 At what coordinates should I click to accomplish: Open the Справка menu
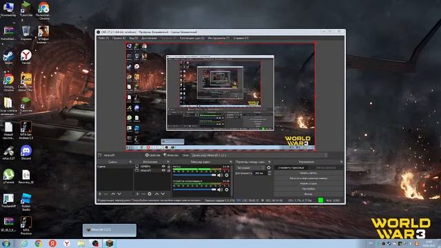(240, 38)
